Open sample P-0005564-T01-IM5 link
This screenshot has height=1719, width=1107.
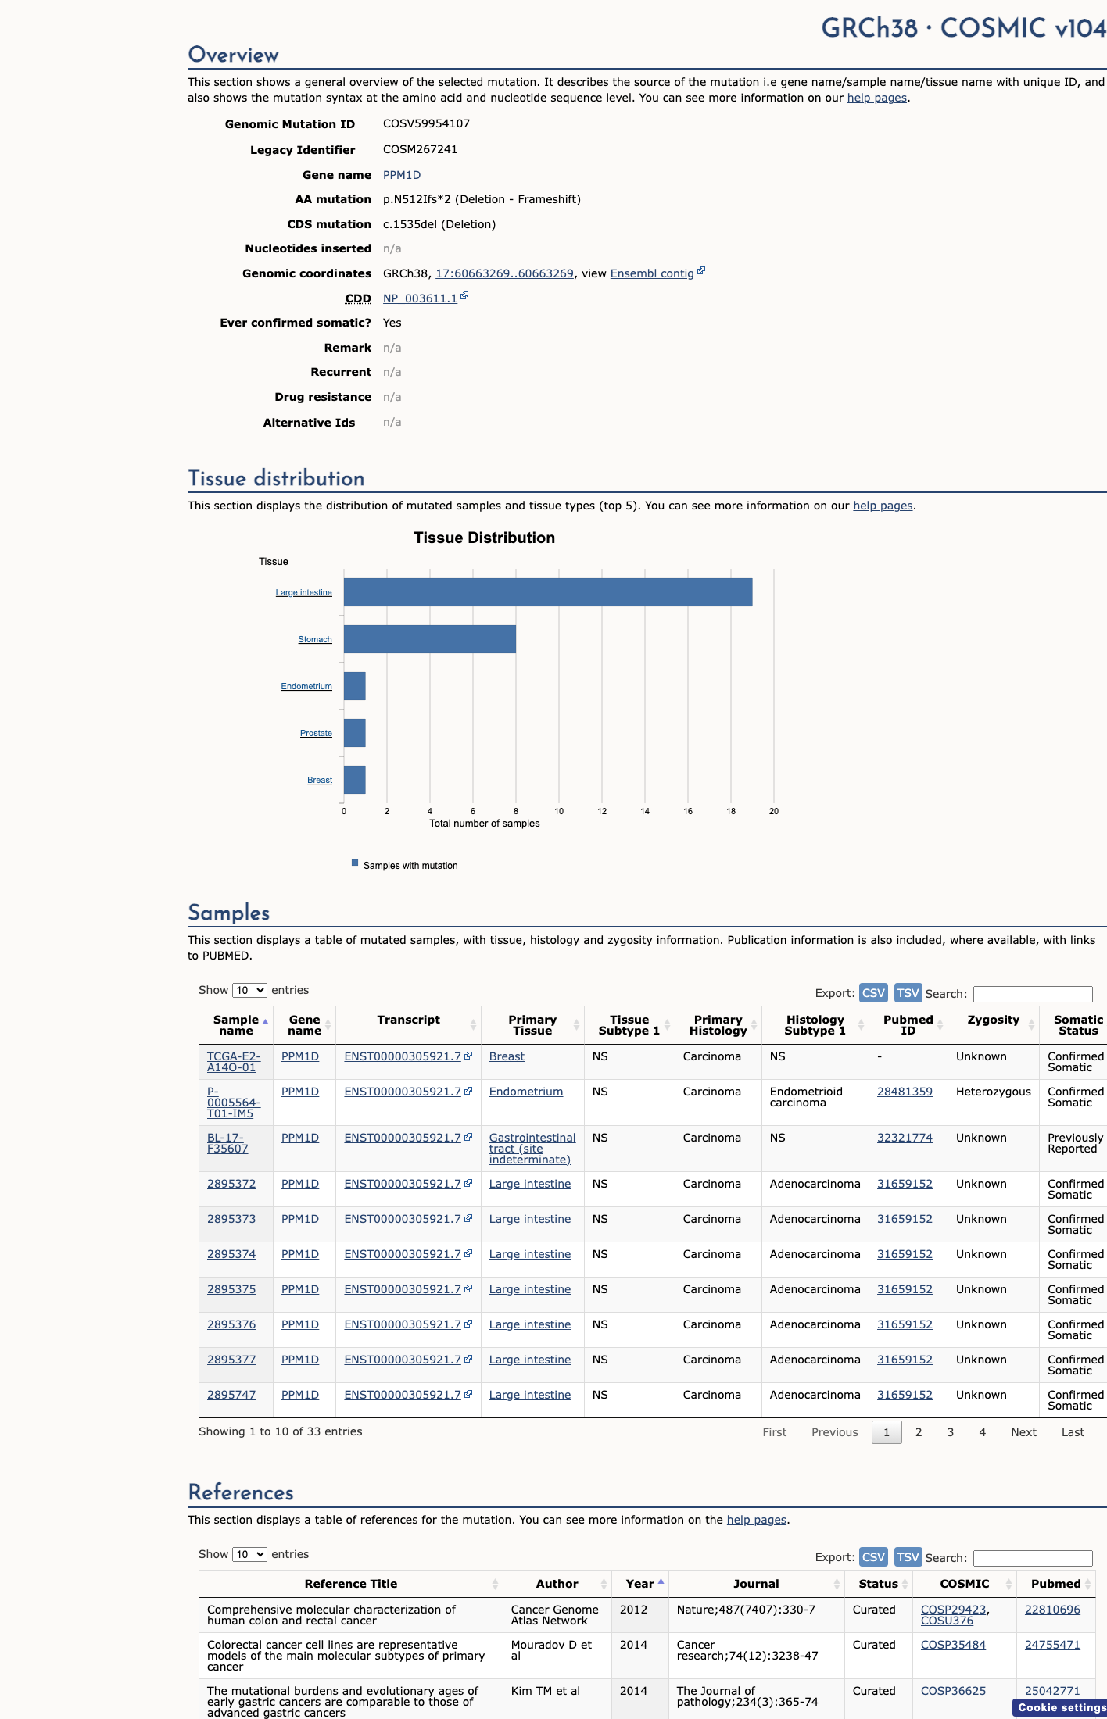click(233, 1103)
